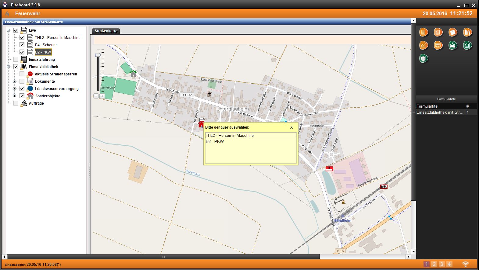Click the Dokumente file icon
This screenshot has height=270, width=479.
[x=30, y=81]
